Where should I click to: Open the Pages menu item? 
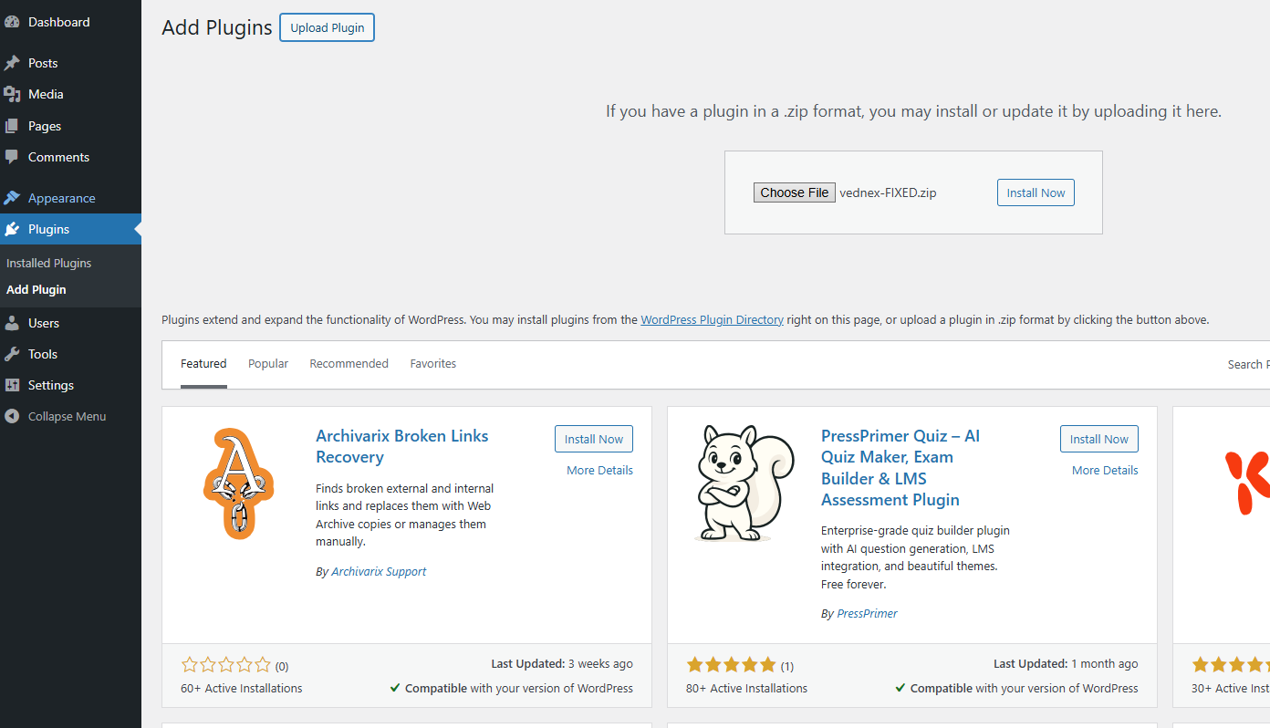click(x=70, y=126)
